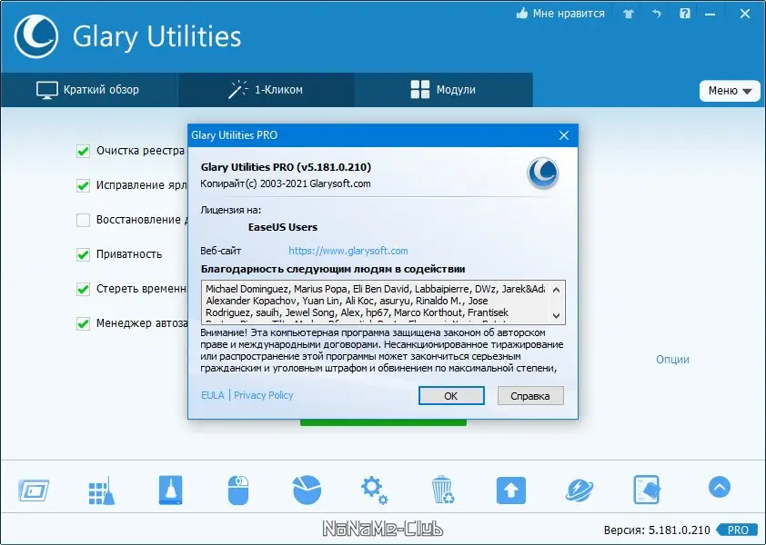Viewport: 766px width, 545px height.
Task: Switch to Краткий обзор tab
Action: coord(89,90)
